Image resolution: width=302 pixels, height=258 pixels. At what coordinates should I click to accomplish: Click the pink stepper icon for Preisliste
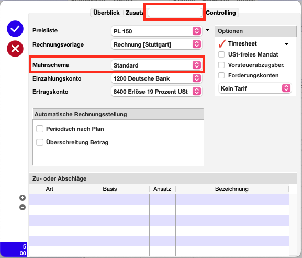point(197,31)
